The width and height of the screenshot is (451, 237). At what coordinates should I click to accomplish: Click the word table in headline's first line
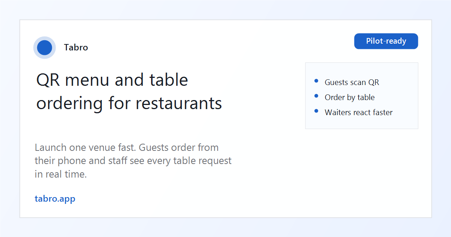pos(169,80)
